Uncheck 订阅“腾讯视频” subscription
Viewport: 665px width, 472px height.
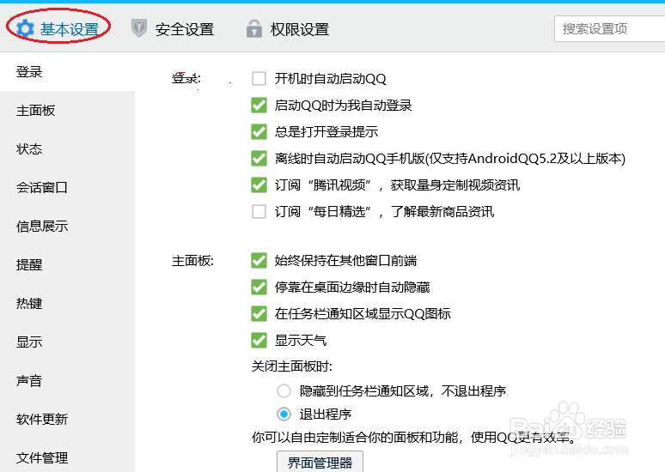pyautogui.click(x=259, y=185)
